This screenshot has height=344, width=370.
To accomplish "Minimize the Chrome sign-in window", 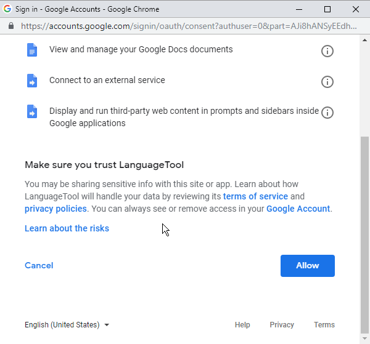I will coord(299,9).
